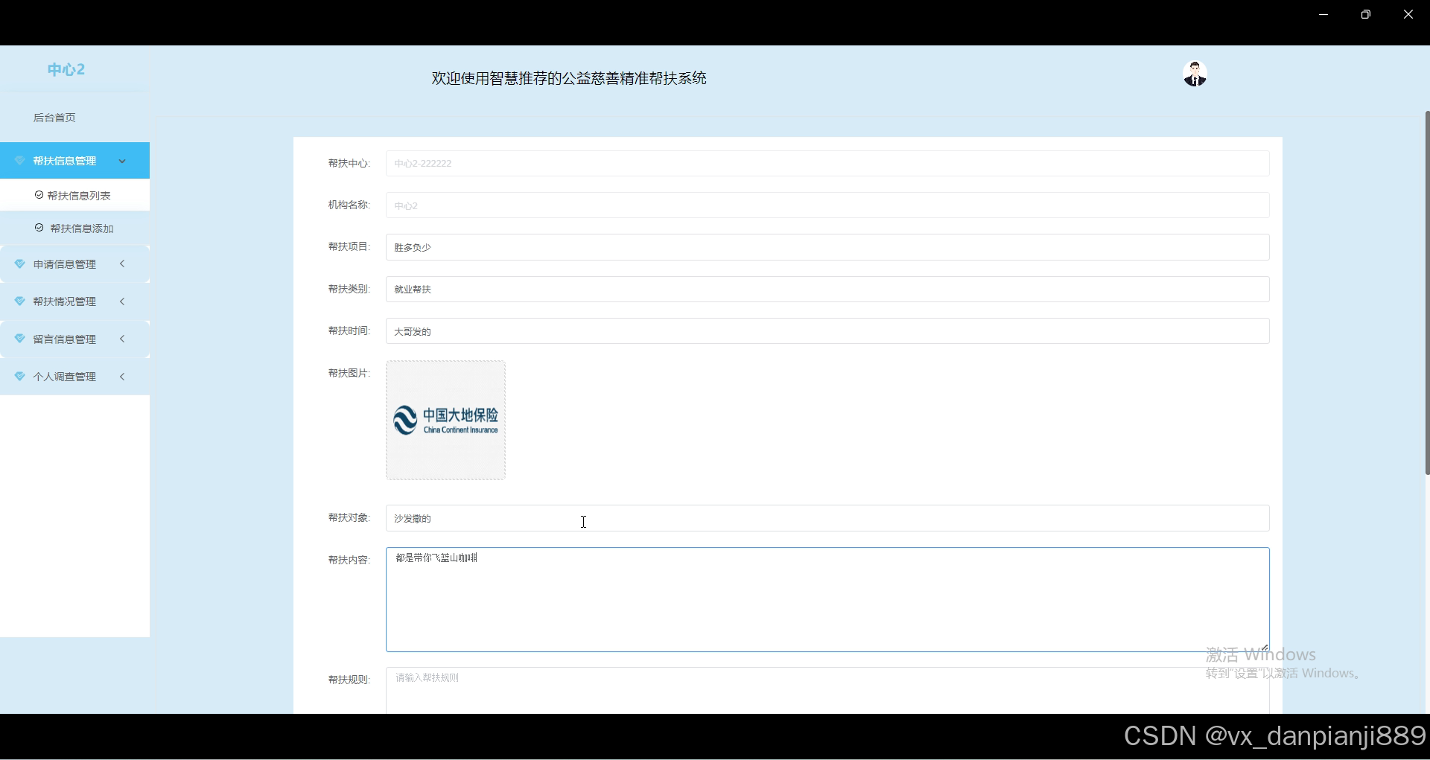Select 个人调查管理 menu
The height and width of the screenshot is (760, 1430).
(74, 377)
